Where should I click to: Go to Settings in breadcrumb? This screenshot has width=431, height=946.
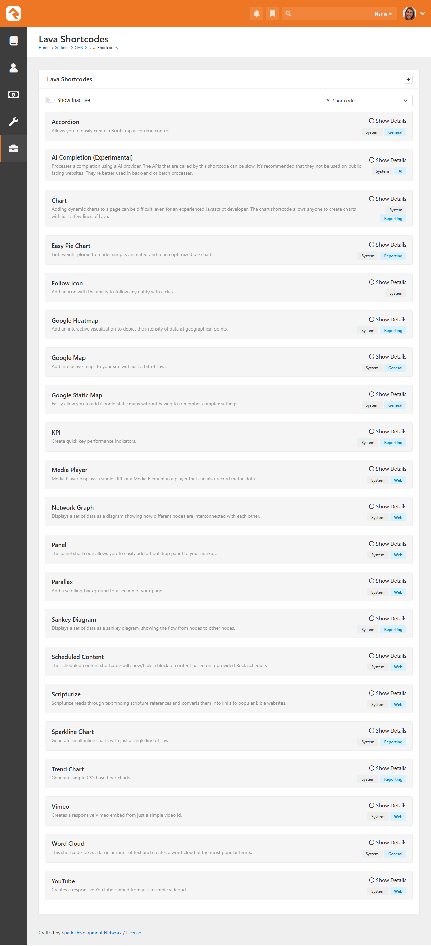pyautogui.click(x=62, y=48)
